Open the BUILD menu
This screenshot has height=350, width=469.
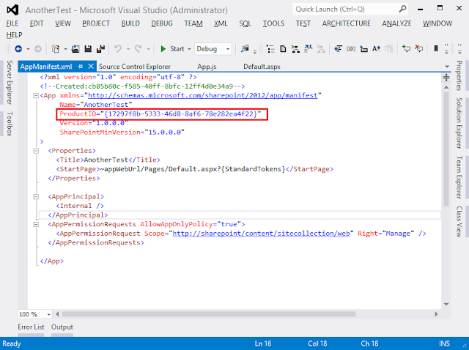(x=130, y=23)
